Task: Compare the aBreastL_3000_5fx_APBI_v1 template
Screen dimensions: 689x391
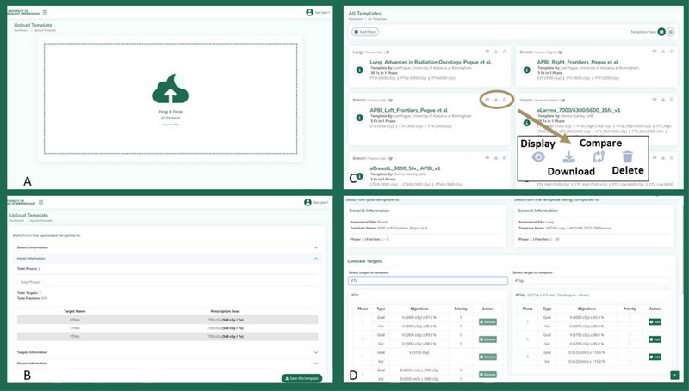Action: [505, 157]
